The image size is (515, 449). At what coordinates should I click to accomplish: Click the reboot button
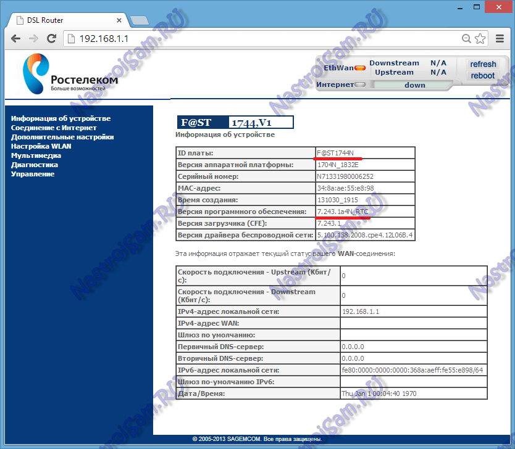pos(482,75)
